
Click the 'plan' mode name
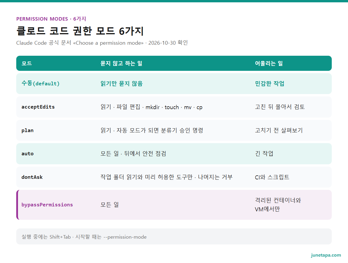[28, 130]
